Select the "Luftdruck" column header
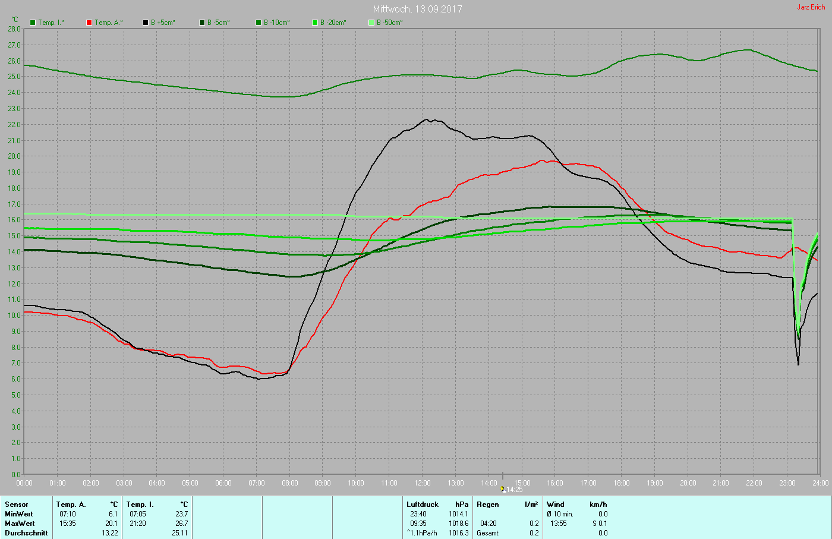 [423, 505]
